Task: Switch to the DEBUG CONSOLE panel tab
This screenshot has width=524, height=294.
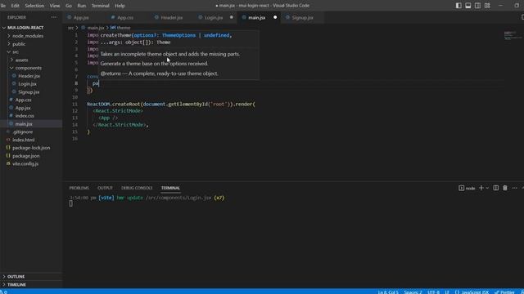Action: pos(137,188)
